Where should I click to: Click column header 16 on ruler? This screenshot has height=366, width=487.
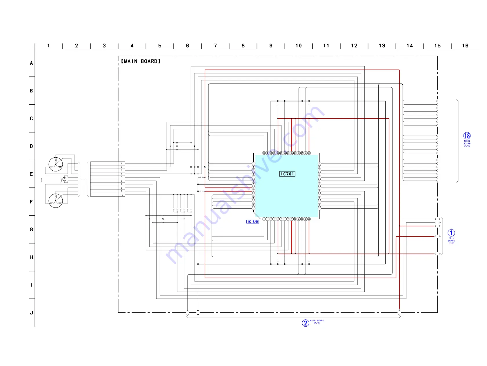(465, 45)
